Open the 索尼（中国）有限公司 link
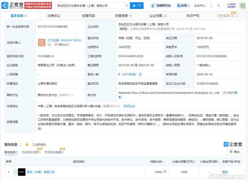The height and width of the screenshot is (182, 248). tap(40, 172)
